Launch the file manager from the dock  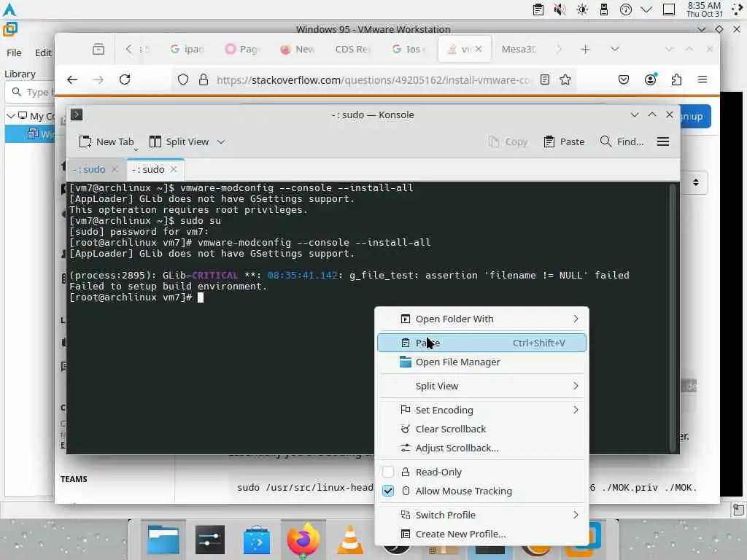pos(163,540)
